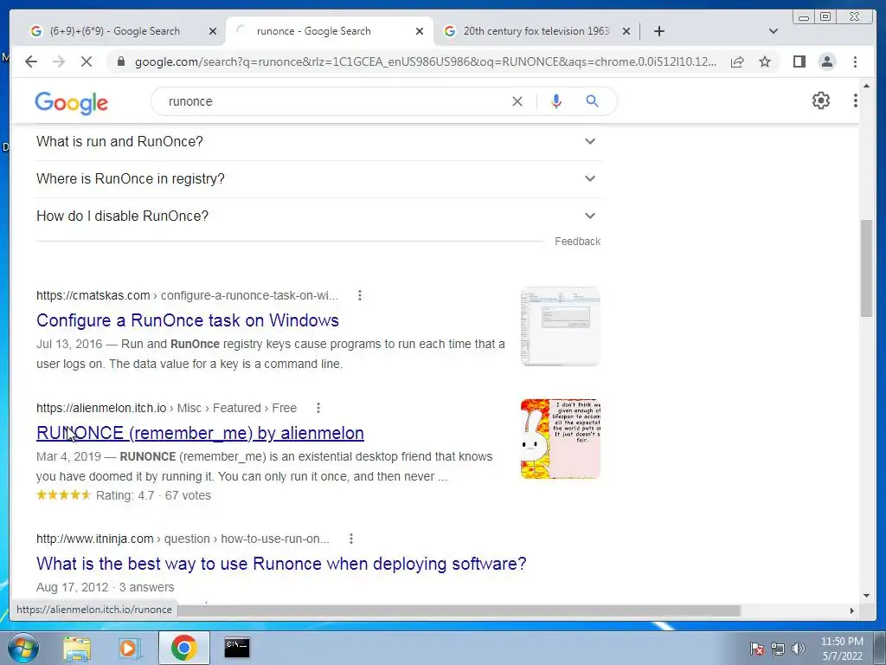Viewport: 886px width, 665px height.
Task: Click the alienmelon.itch.io URL breadcrumb
Action: click(x=166, y=408)
